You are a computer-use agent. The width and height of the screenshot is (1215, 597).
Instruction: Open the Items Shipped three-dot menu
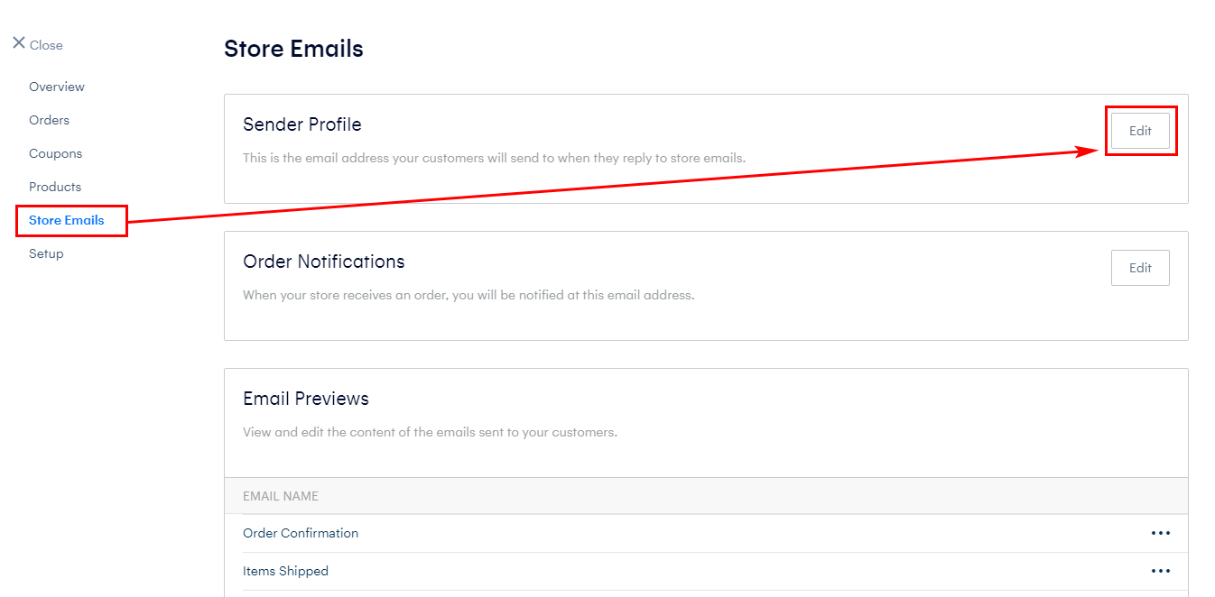[1160, 571]
